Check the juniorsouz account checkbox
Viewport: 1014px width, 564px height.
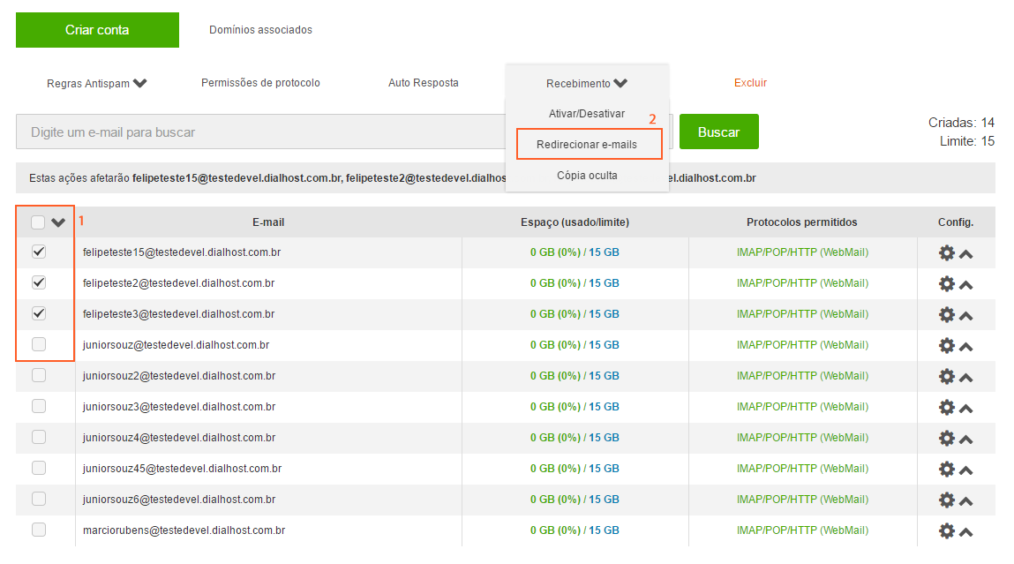(x=39, y=344)
